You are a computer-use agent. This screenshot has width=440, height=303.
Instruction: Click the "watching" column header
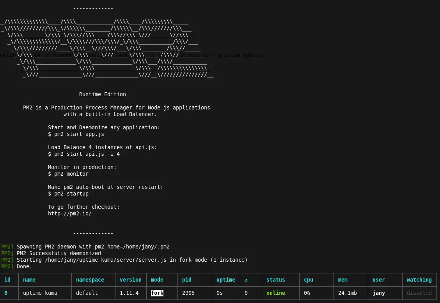point(419,280)
